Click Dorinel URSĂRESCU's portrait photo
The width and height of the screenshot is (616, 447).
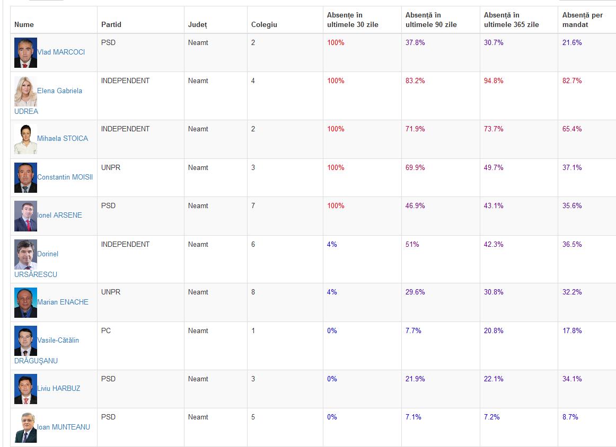click(x=25, y=254)
